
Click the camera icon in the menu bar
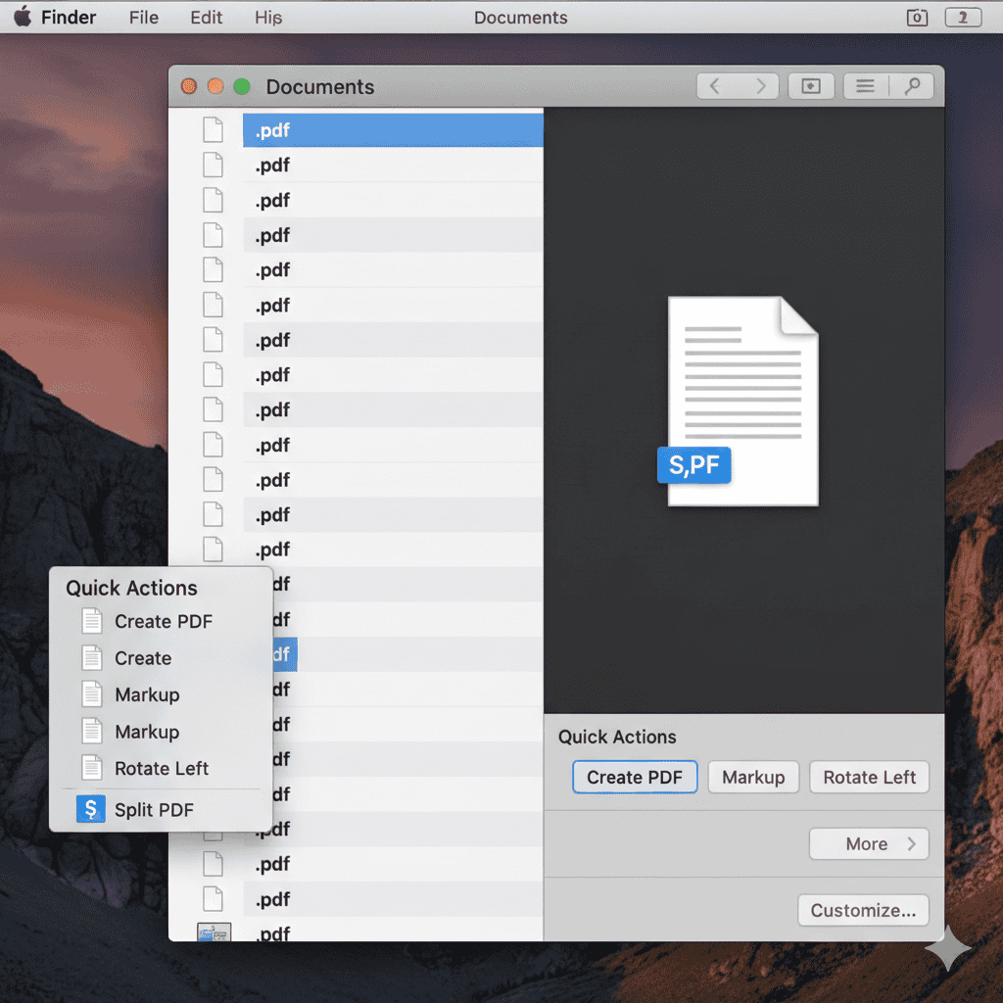point(917,17)
